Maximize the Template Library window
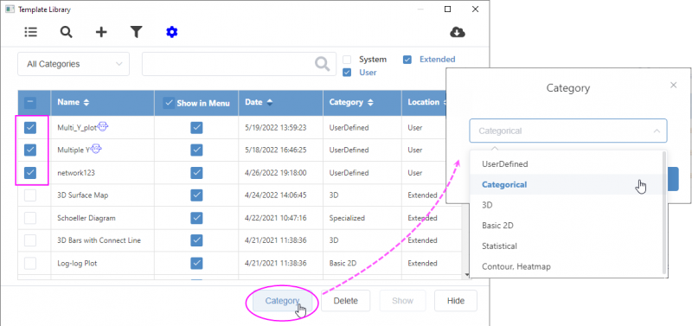The image size is (692, 326). point(447,10)
